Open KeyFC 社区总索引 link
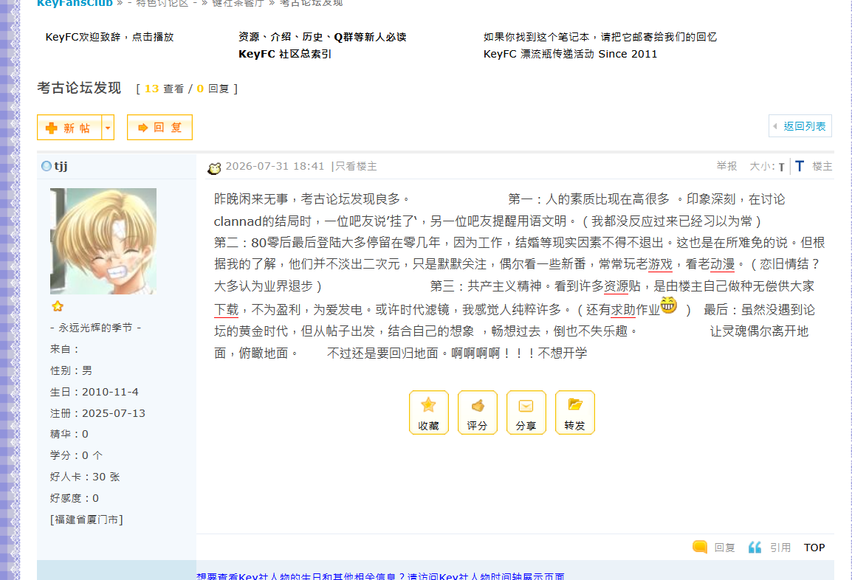852x580 pixels. click(x=285, y=54)
